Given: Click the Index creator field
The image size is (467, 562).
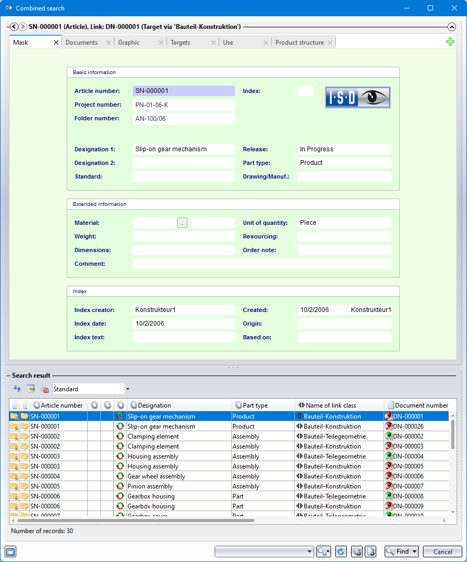Looking at the screenshot, I should (x=184, y=310).
